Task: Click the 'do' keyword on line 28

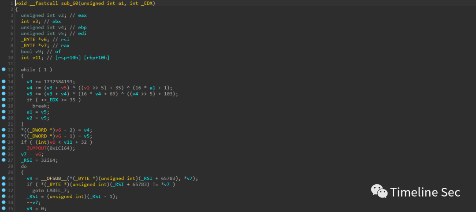Action: (x=24, y=166)
